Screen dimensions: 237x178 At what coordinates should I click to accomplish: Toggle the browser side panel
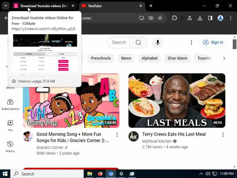pyautogui.click(x=210, y=18)
